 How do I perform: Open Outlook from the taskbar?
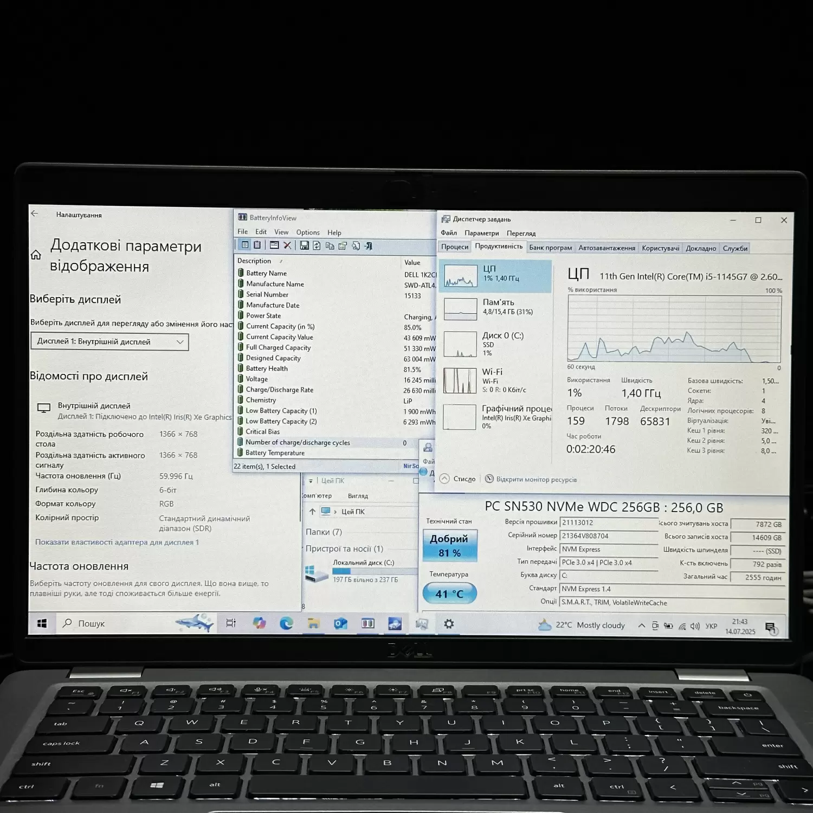click(340, 623)
